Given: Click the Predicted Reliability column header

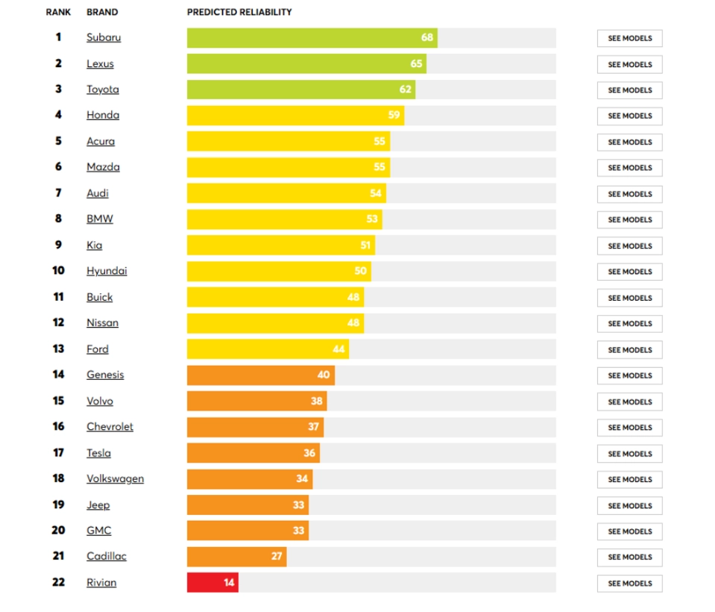Looking at the screenshot, I should (x=239, y=13).
